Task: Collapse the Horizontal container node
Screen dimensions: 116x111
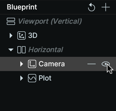Action: (x=11, y=50)
